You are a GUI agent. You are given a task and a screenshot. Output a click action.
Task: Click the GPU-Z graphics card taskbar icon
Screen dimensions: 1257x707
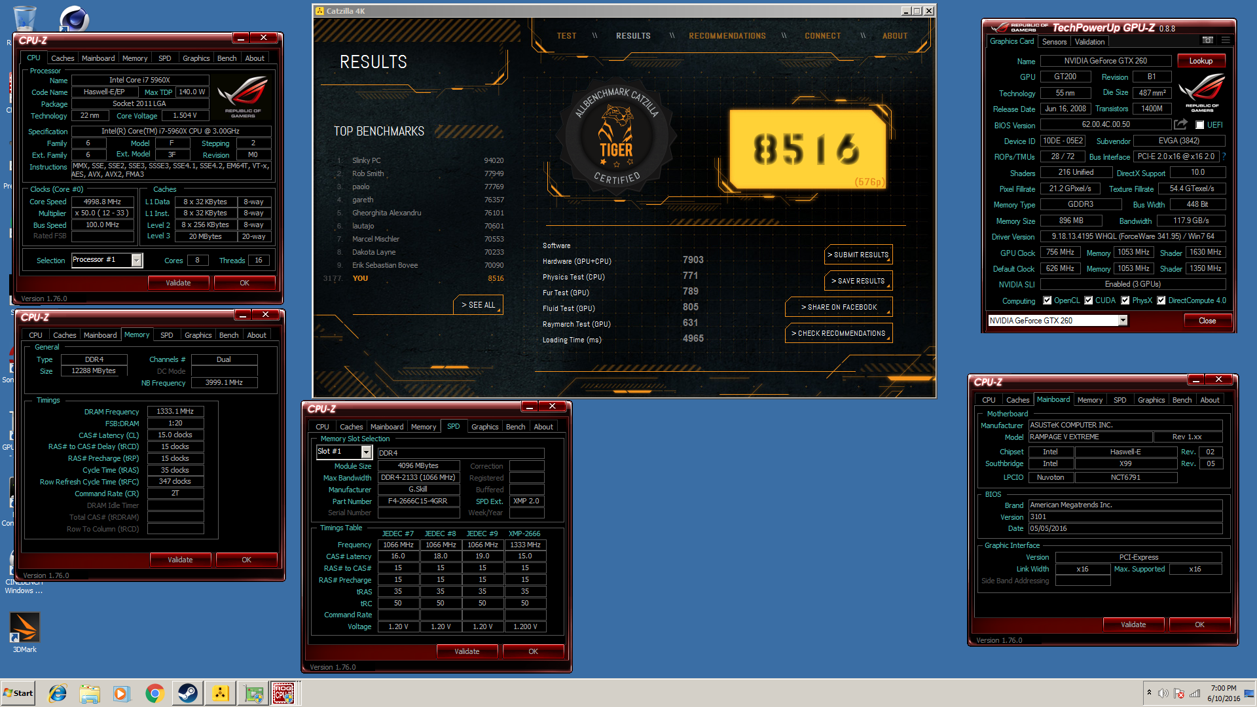coord(253,693)
